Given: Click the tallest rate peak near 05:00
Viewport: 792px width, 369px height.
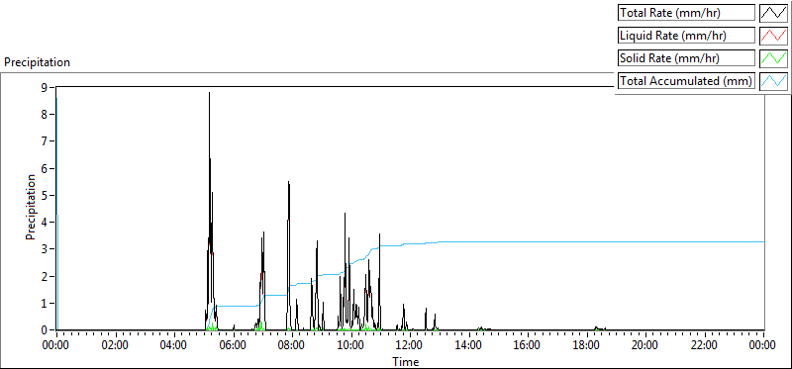Looking at the screenshot, I should (x=209, y=93).
